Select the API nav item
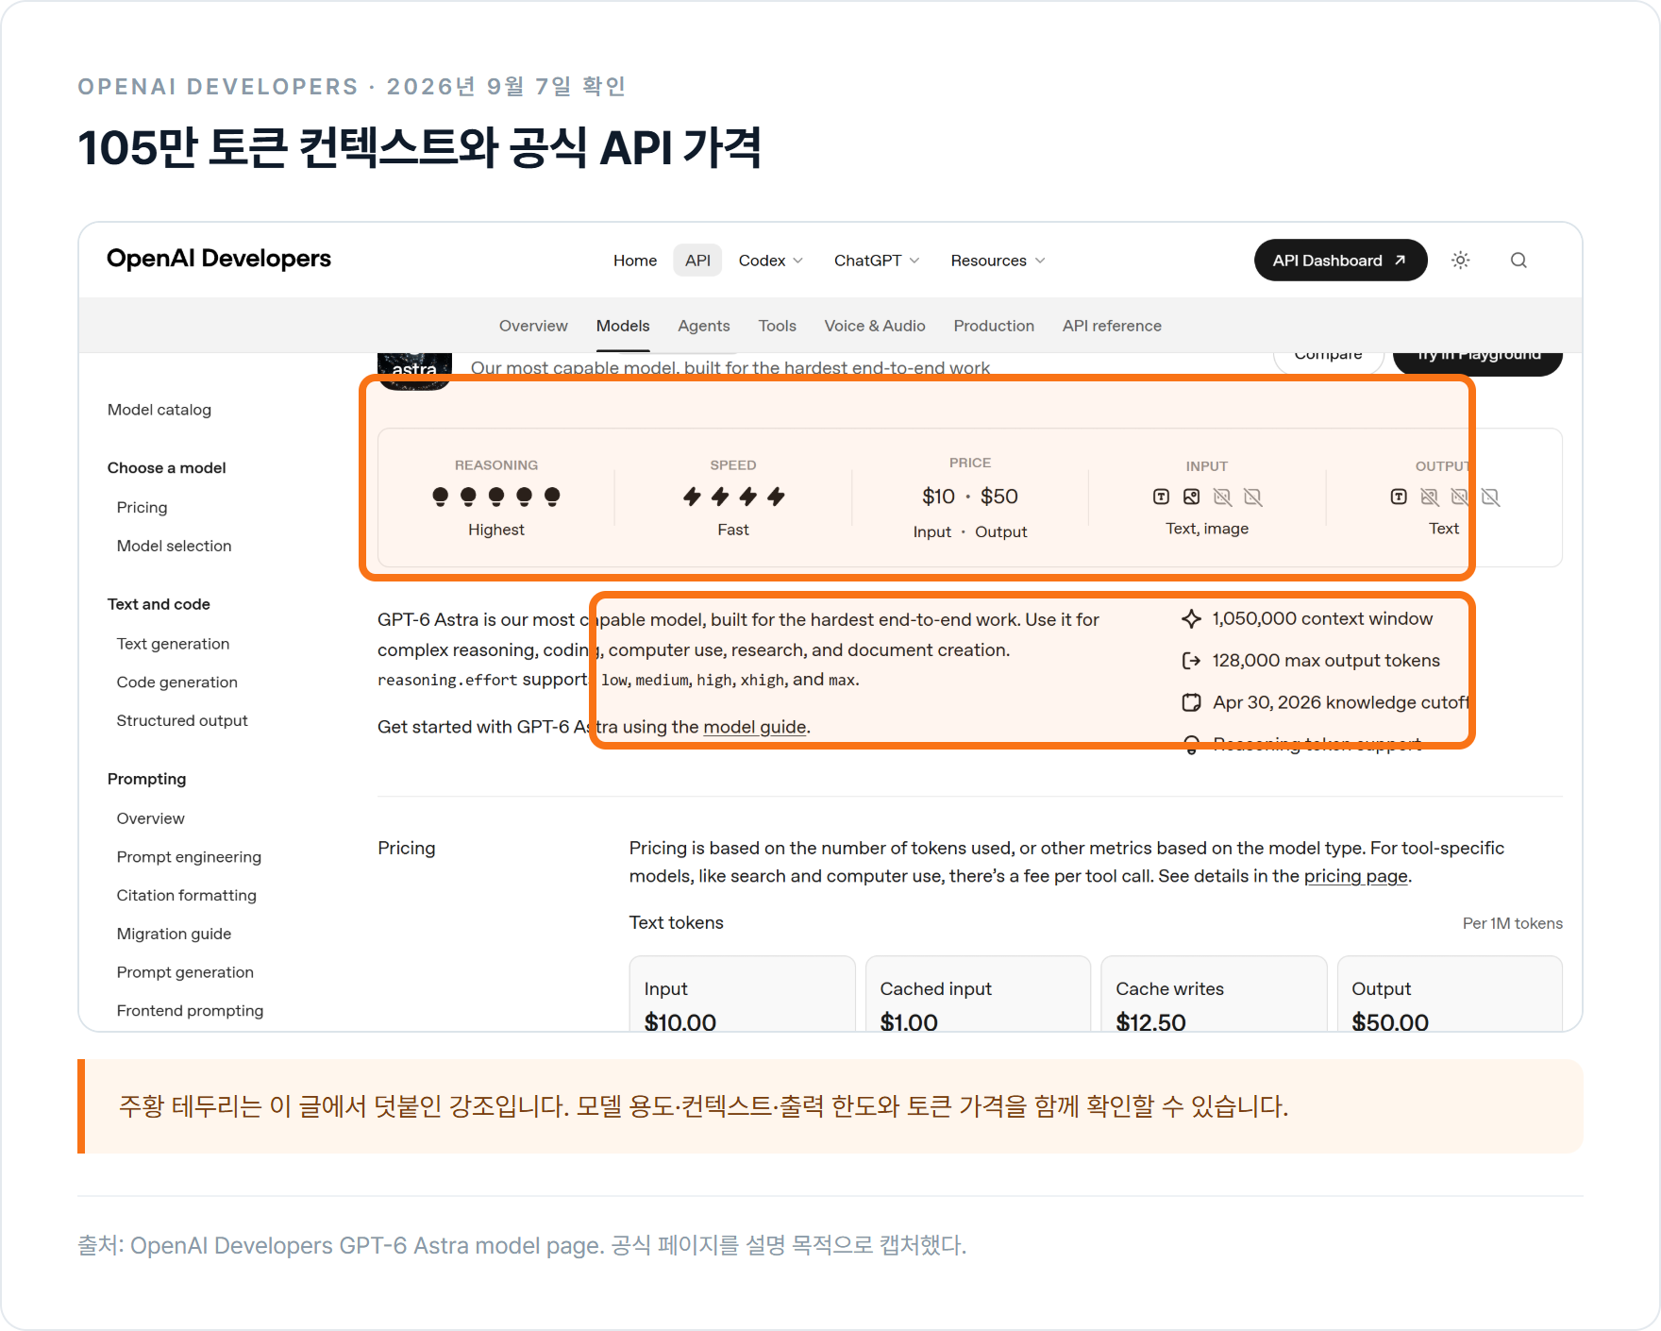 (697, 261)
